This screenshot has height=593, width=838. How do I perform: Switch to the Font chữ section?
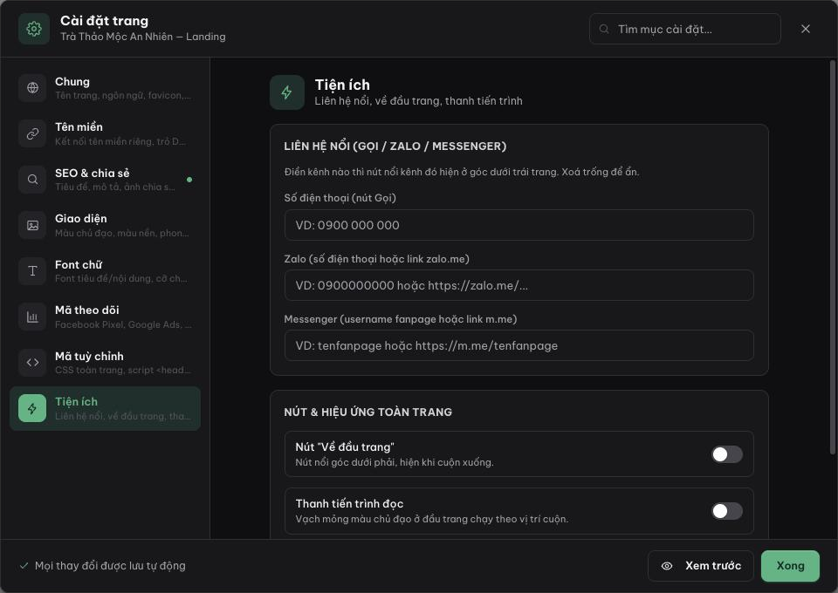pyautogui.click(x=106, y=271)
